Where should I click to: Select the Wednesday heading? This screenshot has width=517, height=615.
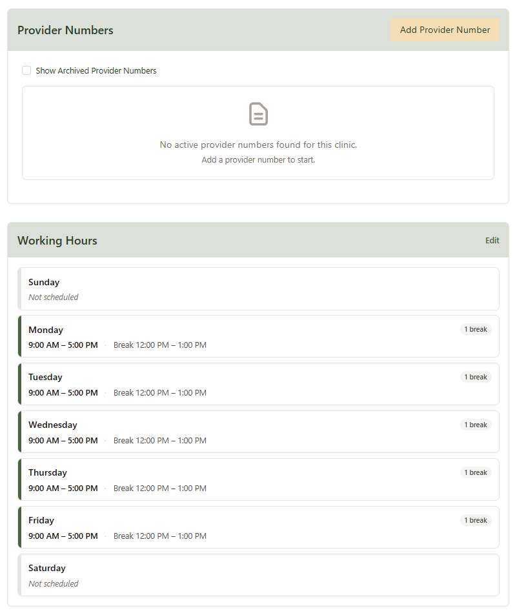pyautogui.click(x=52, y=425)
